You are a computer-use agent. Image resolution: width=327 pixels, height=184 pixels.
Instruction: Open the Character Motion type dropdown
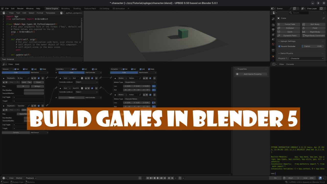click(x=140, y=99)
